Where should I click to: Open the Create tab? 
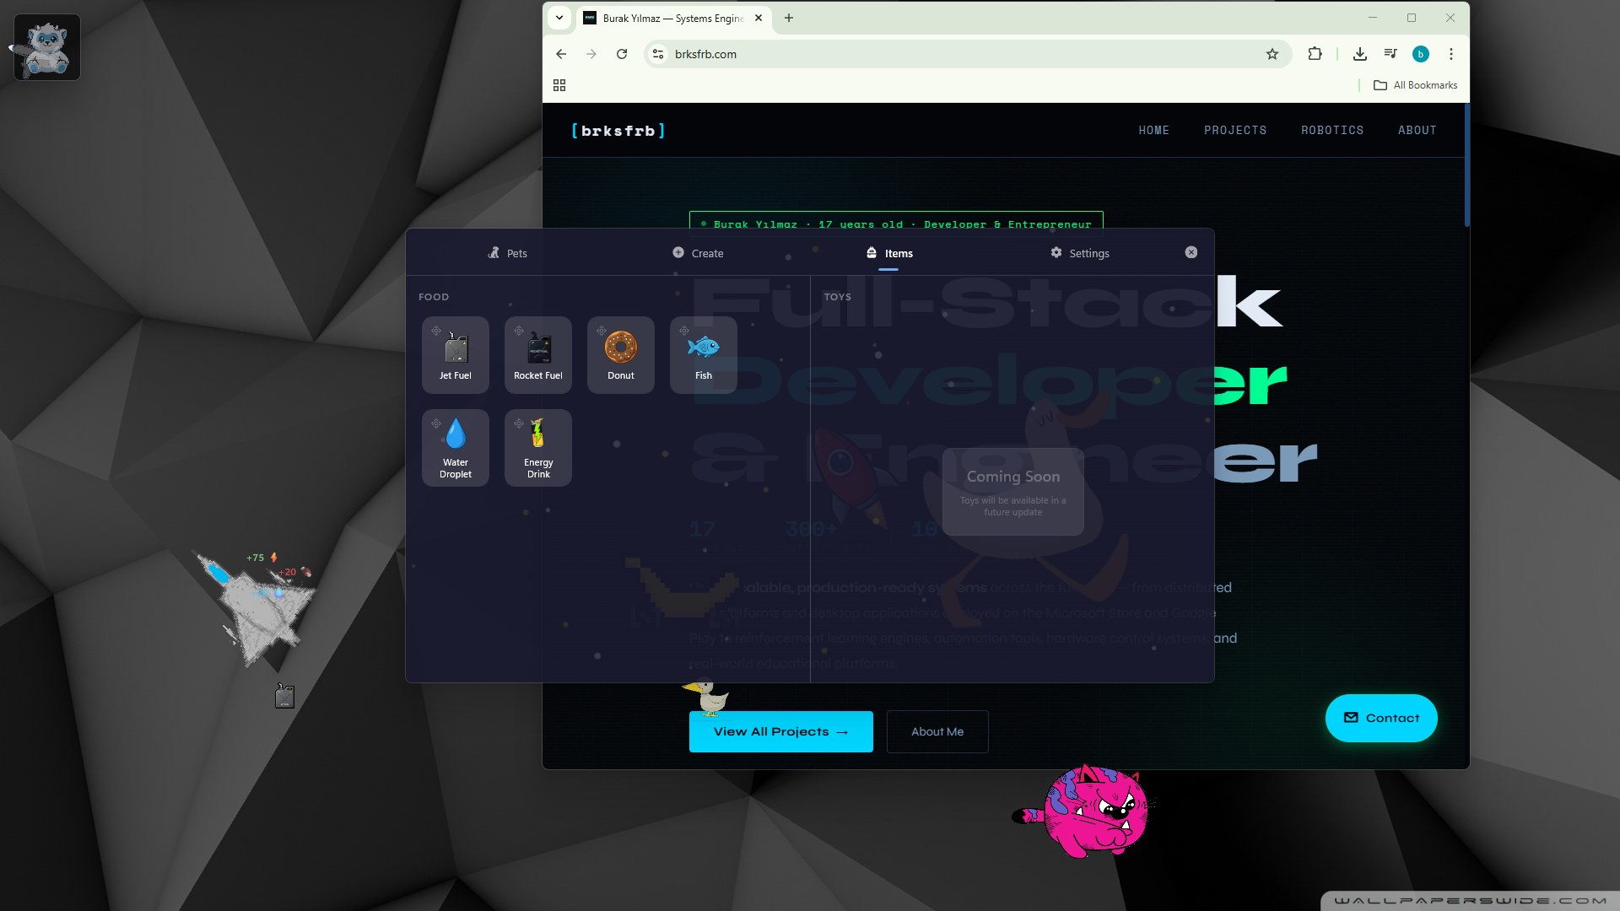click(698, 253)
